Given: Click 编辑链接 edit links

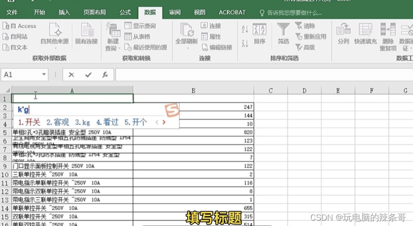Looking at the screenshot, I should coord(217,47).
